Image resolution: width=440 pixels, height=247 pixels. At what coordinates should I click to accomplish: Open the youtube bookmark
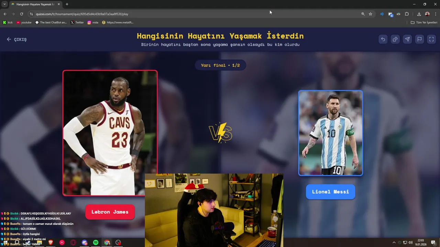click(x=24, y=22)
